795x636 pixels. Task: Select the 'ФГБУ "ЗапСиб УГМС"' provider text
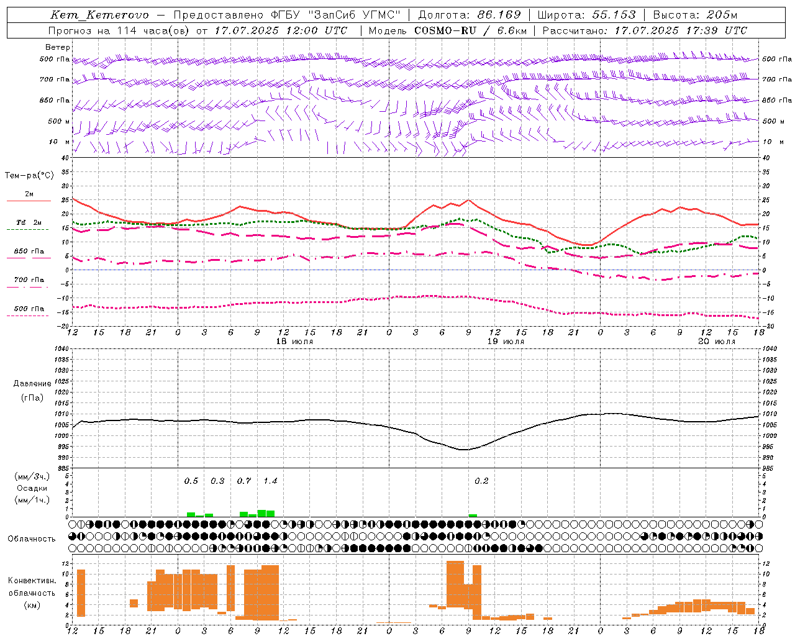click(336, 15)
